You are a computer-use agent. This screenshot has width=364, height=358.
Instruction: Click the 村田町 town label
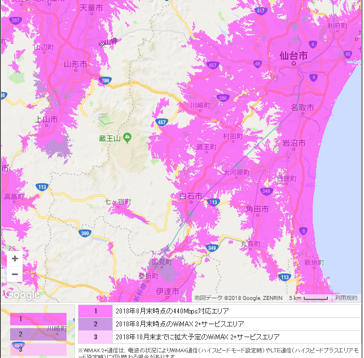click(233, 136)
